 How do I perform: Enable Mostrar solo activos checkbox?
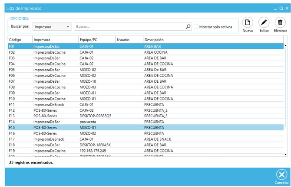point(196,27)
